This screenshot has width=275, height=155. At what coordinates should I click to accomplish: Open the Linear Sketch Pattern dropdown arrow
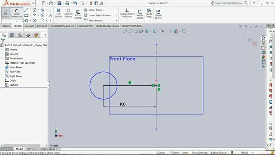coord(116,15)
